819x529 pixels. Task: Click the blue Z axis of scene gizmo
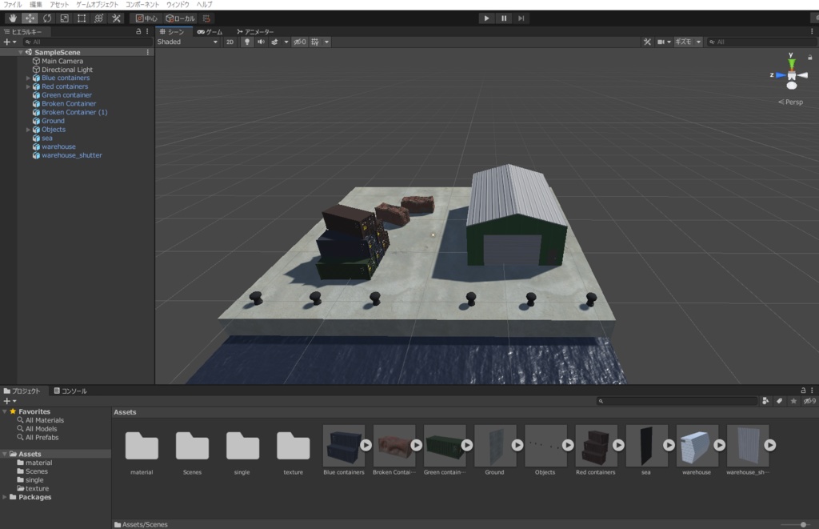pyautogui.click(x=781, y=75)
